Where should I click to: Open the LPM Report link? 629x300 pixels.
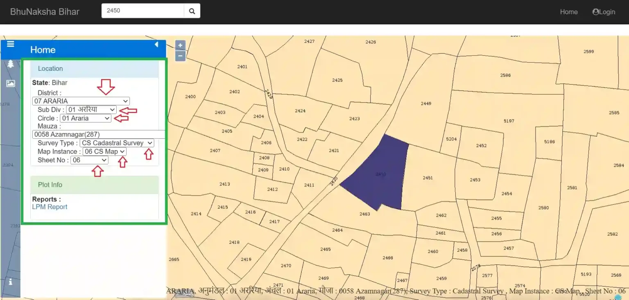pyautogui.click(x=50, y=207)
